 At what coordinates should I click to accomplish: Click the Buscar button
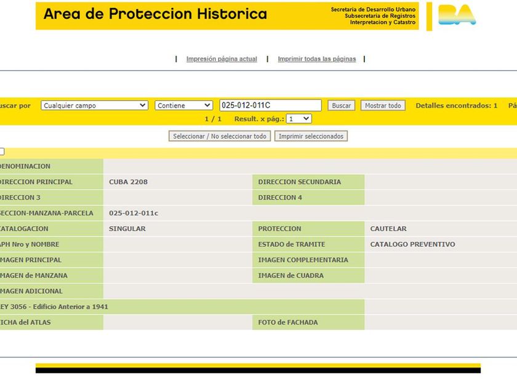pos(341,105)
